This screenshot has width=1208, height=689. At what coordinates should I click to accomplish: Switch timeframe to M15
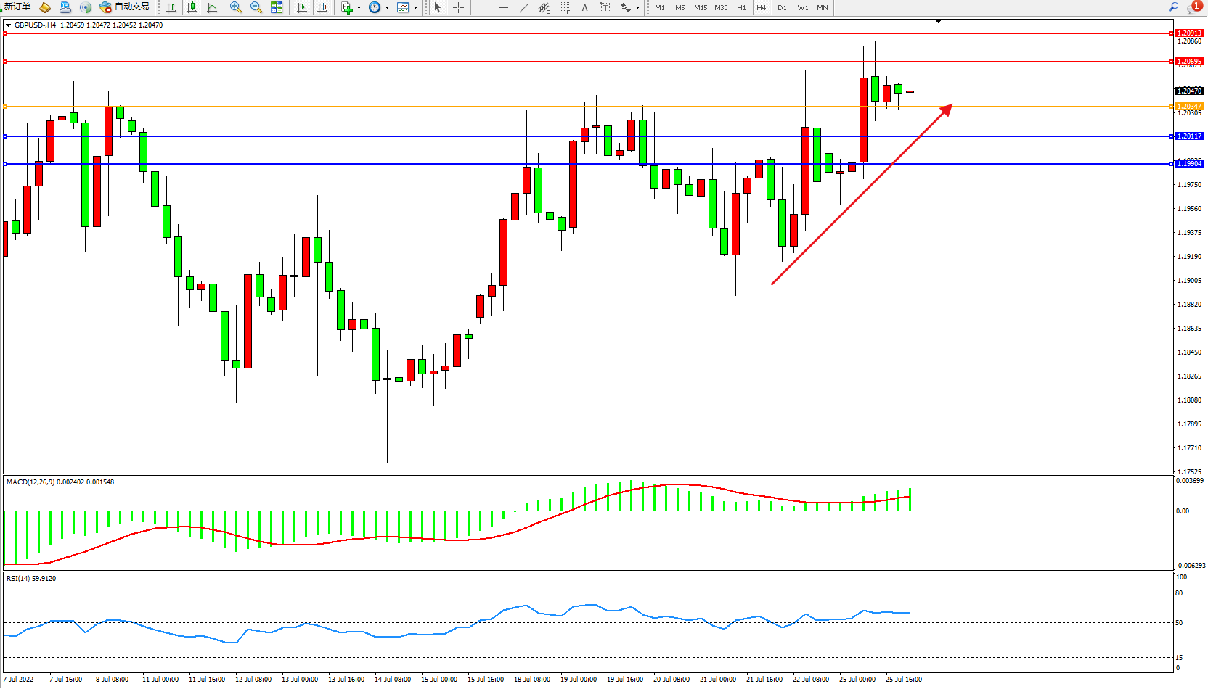[x=700, y=8]
